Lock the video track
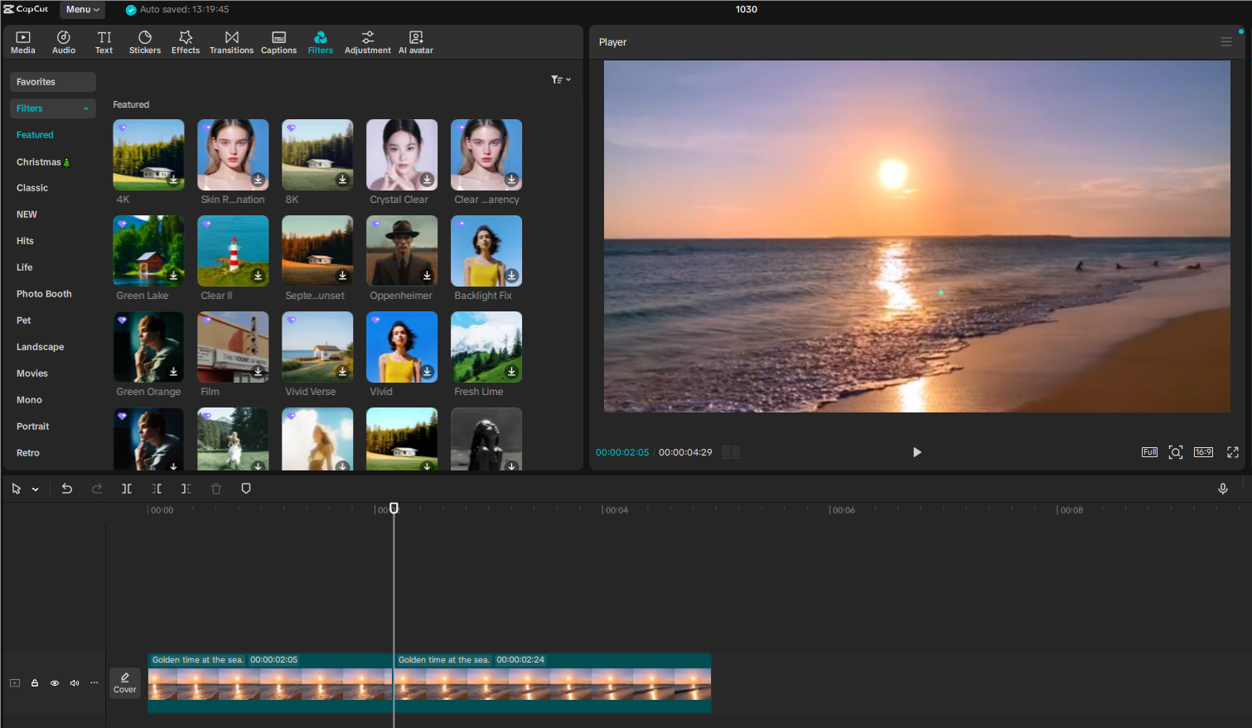Screen dimensions: 1252x728 (34, 682)
